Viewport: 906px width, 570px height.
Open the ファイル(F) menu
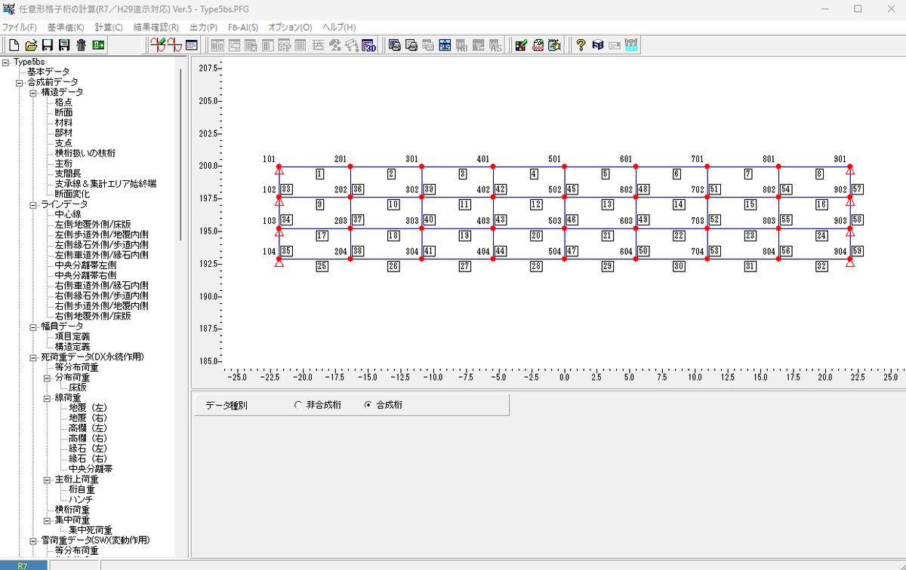click(20, 27)
